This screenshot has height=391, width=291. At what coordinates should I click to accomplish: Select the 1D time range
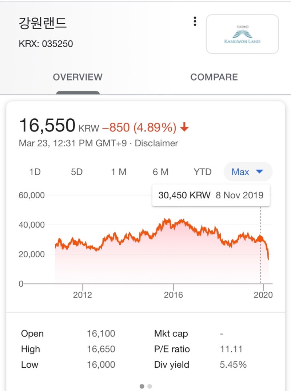(x=35, y=172)
